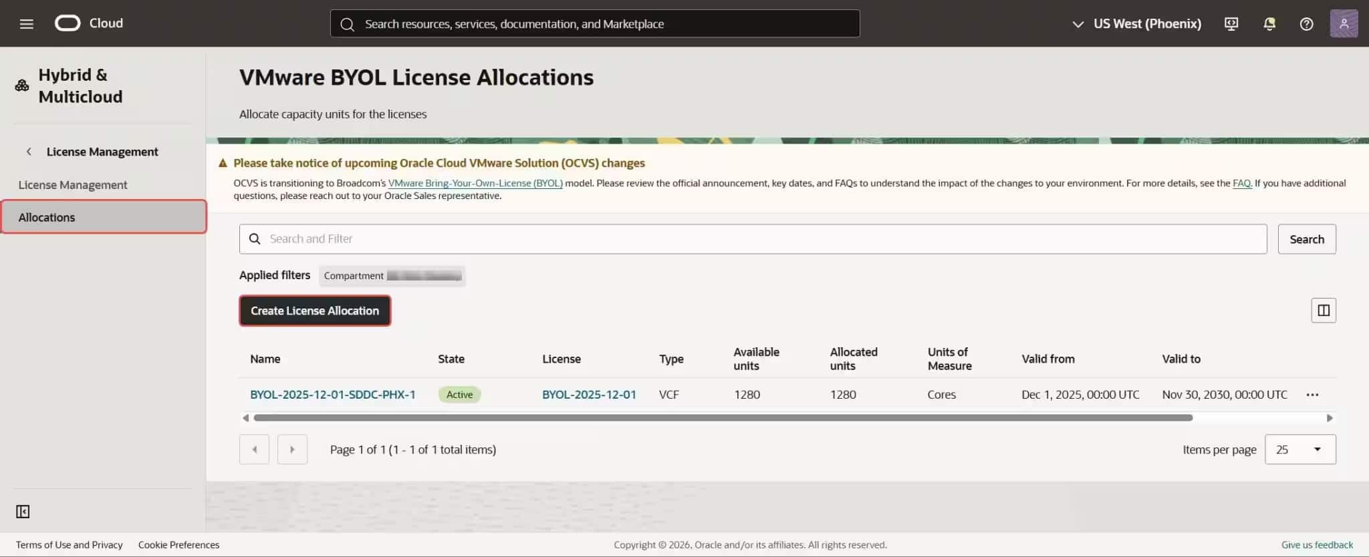Open row actions menu for BYOL-2025-12-01-SDDC-PHX-1

[1312, 395]
